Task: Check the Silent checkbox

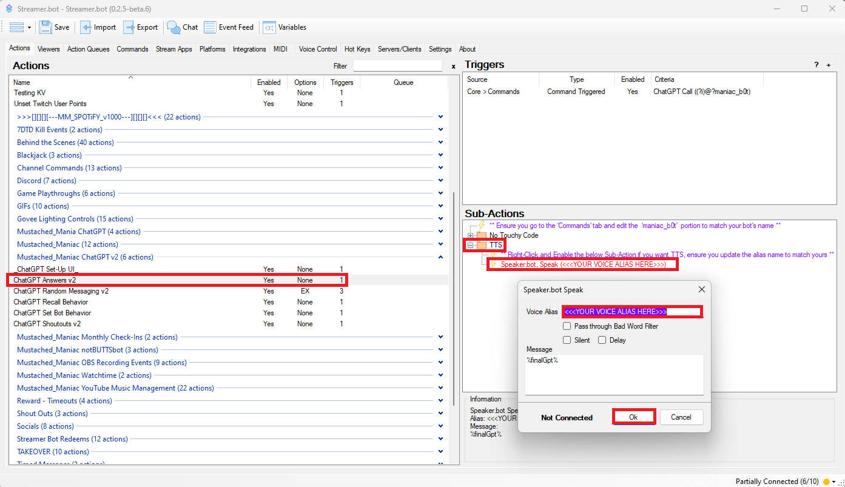Action: pyautogui.click(x=567, y=340)
